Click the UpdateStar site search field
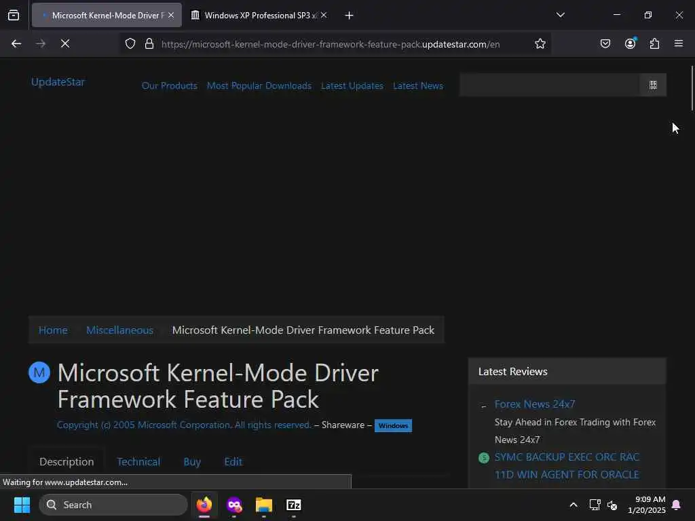Screen dimensions: 695x521 (x=550, y=85)
